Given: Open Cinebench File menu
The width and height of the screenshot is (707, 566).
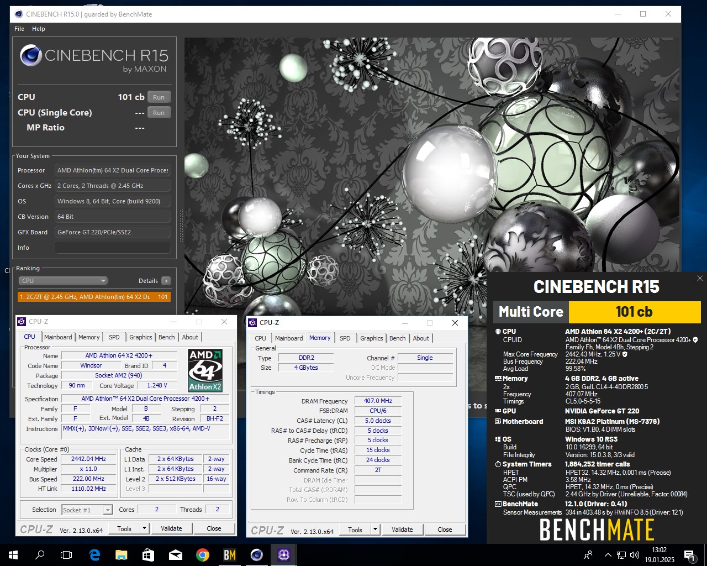Looking at the screenshot, I should (19, 29).
